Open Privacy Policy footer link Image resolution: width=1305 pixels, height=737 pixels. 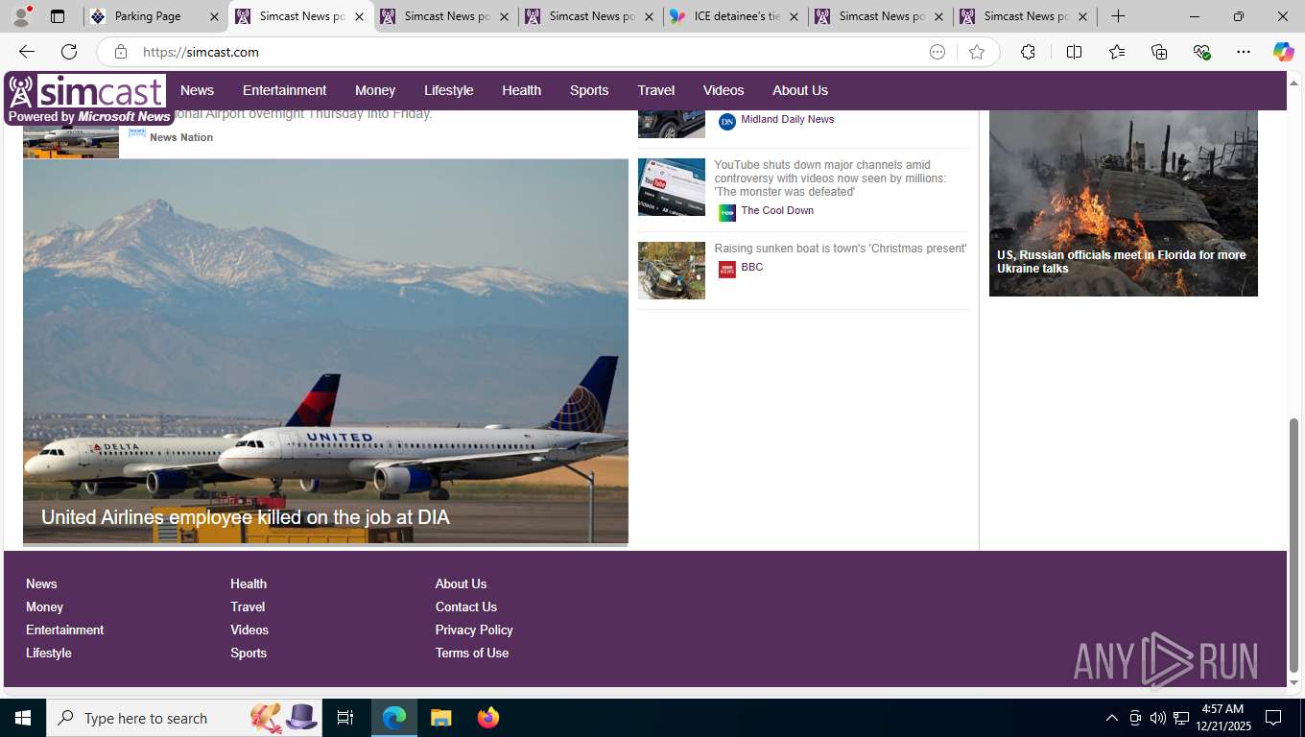click(x=474, y=630)
